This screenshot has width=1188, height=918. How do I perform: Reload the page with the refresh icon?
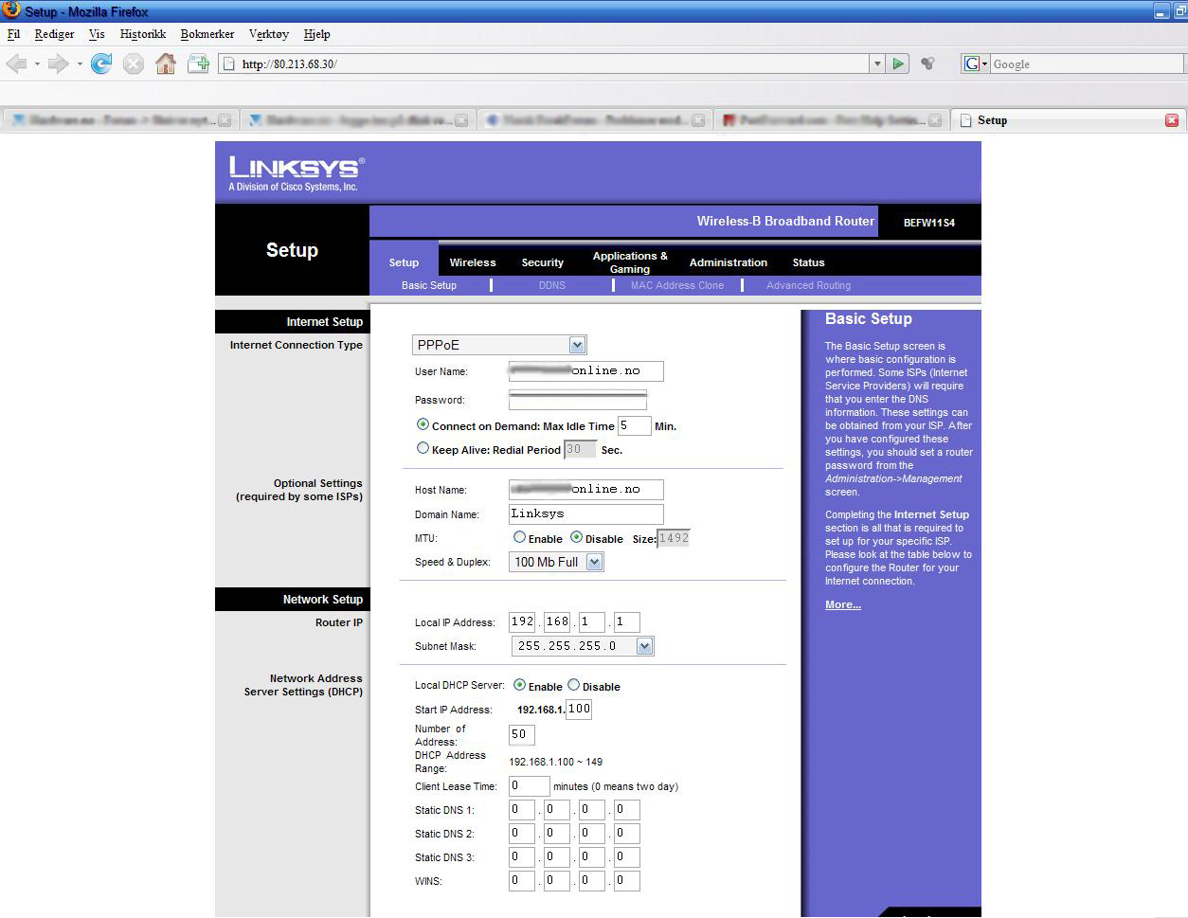(x=101, y=63)
